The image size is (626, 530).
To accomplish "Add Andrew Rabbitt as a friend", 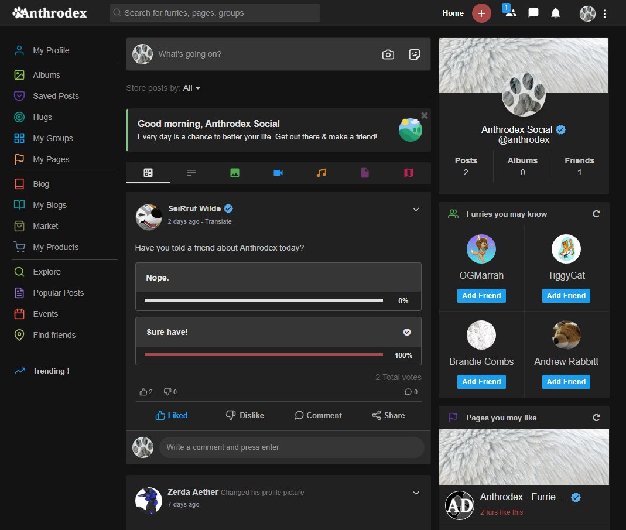I will click(566, 381).
